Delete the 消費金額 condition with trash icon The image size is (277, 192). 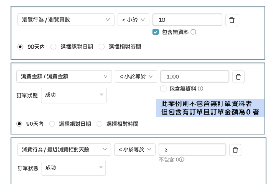click(238, 77)
